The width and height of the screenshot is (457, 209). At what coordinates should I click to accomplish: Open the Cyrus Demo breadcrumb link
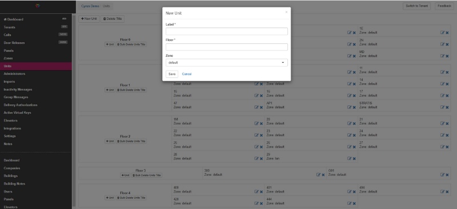coord(90,6)
